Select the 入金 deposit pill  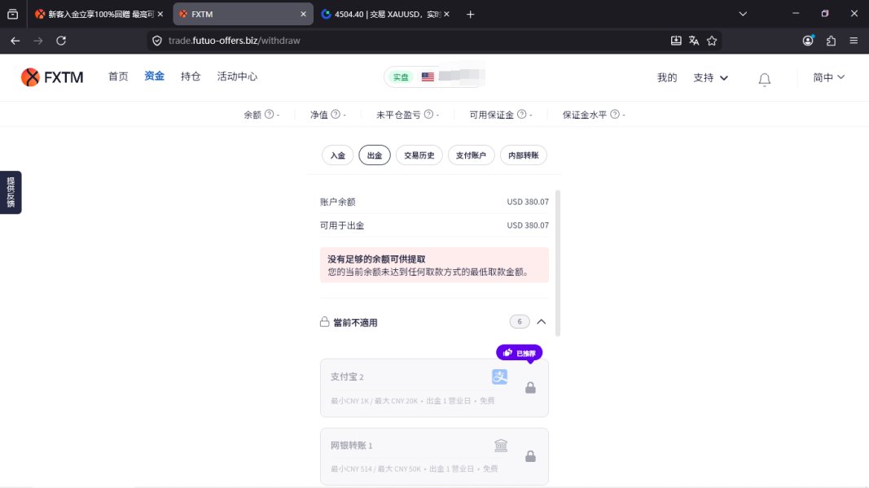point(337,155)
